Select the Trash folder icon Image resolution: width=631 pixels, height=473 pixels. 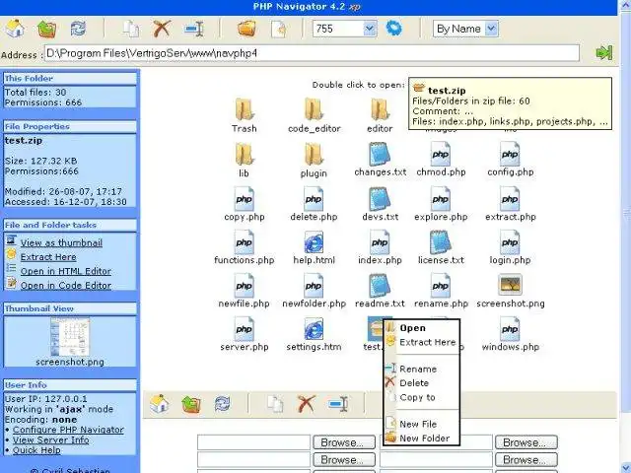(x=244, y=109)
